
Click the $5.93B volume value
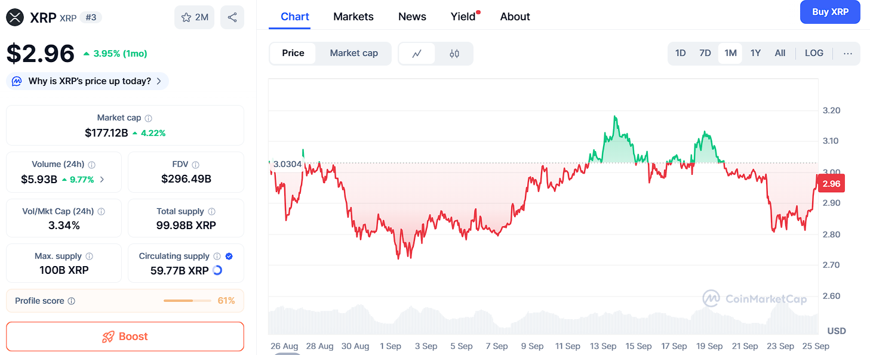[x=39, y=179]
